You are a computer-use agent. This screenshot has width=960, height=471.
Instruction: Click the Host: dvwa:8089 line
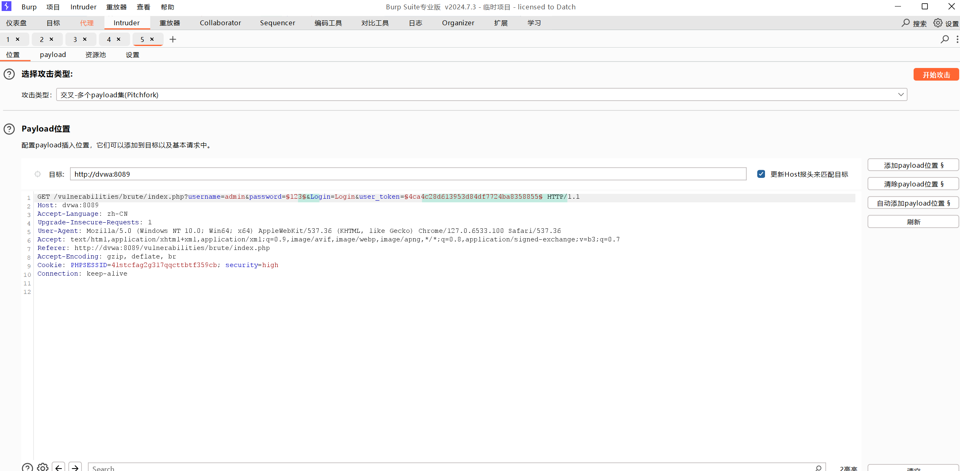(68, 205)
